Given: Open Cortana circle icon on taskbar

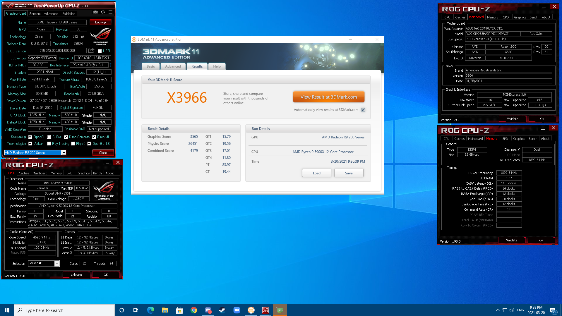Looking at the screenshot, I should point(122,310).
